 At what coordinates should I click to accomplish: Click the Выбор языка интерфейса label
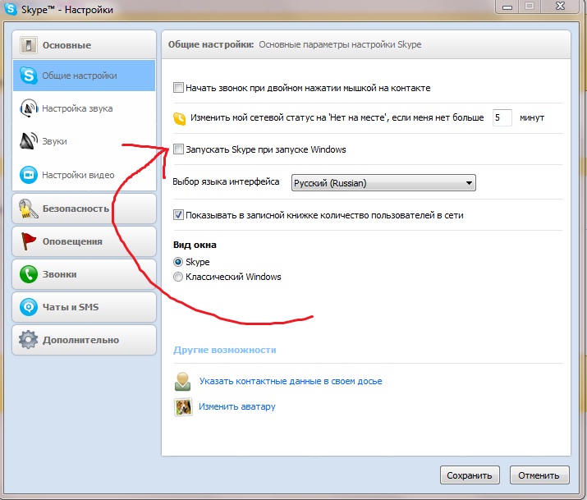pos(226,182)
